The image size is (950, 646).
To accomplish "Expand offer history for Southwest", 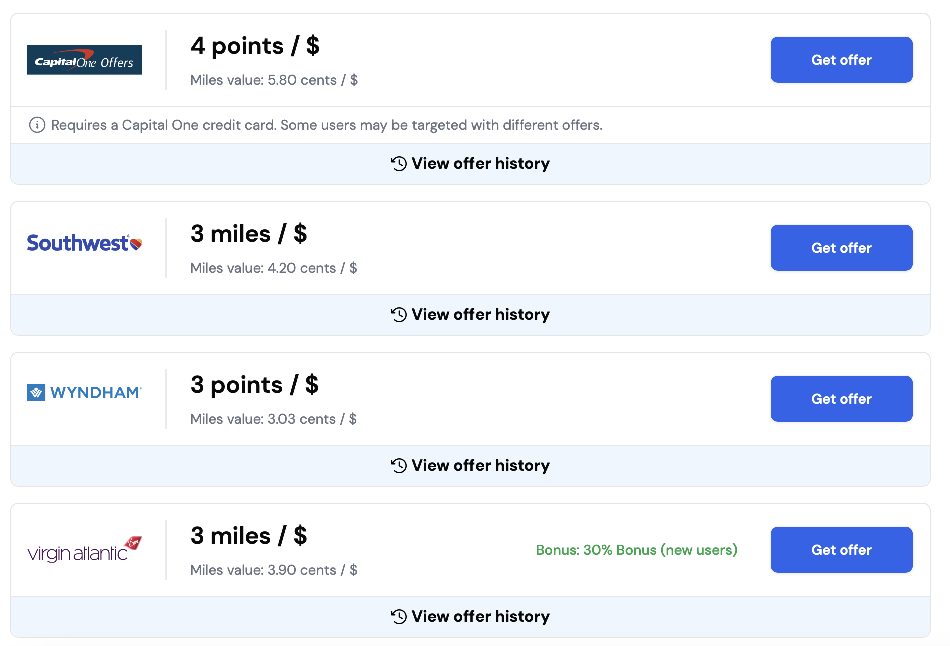I will [481, 315].
